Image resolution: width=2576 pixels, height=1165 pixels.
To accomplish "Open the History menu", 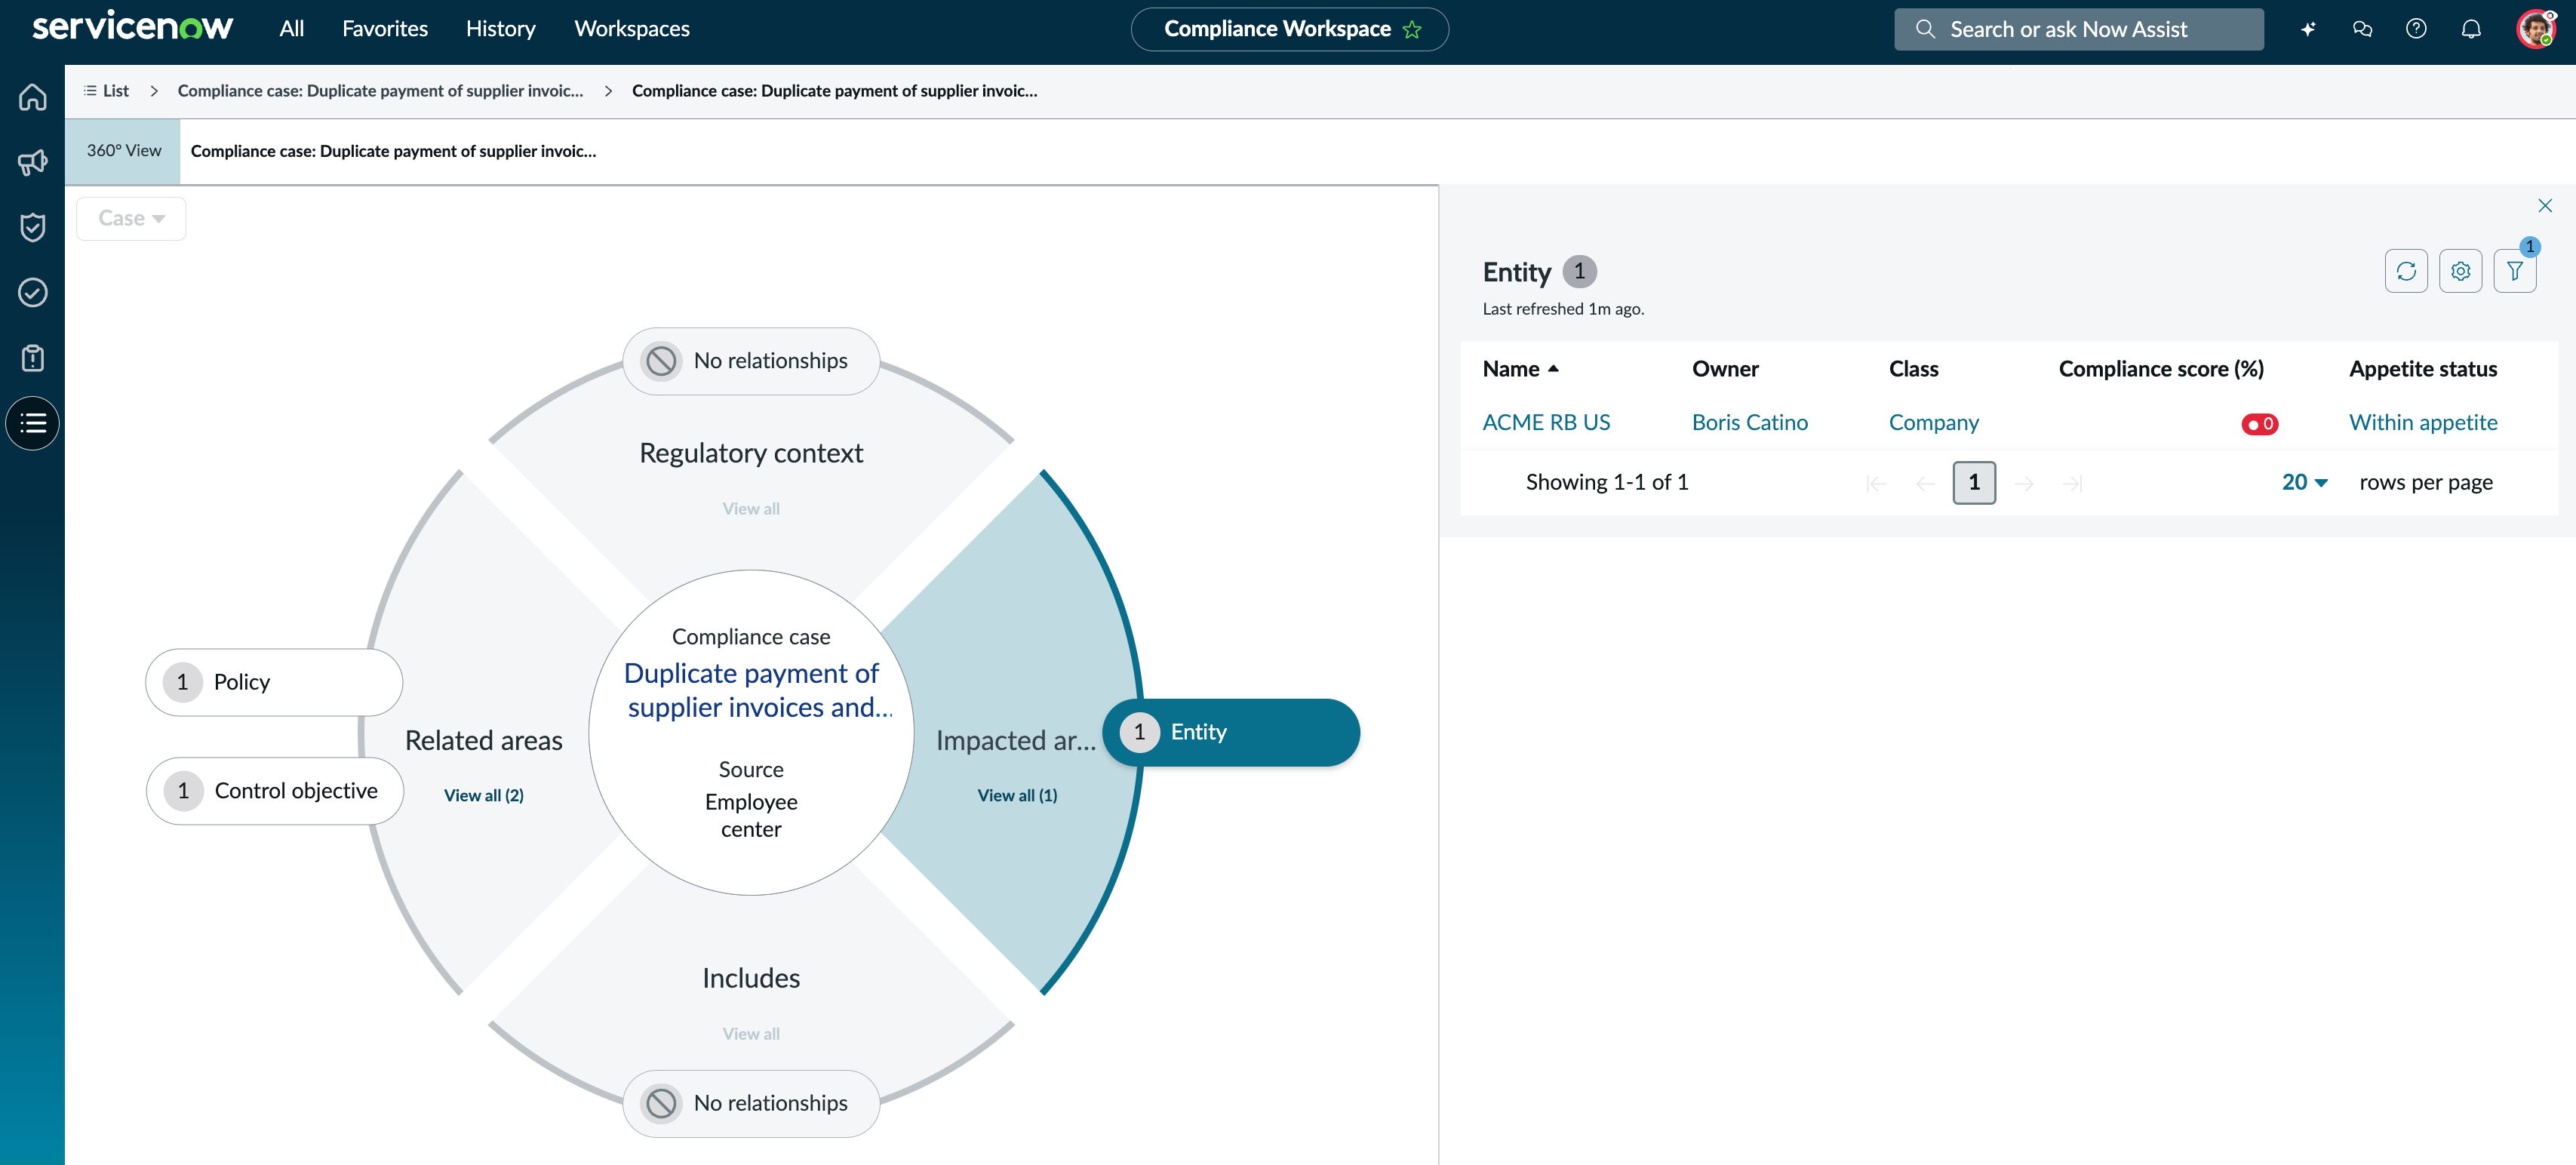I will tap(500, 29).
